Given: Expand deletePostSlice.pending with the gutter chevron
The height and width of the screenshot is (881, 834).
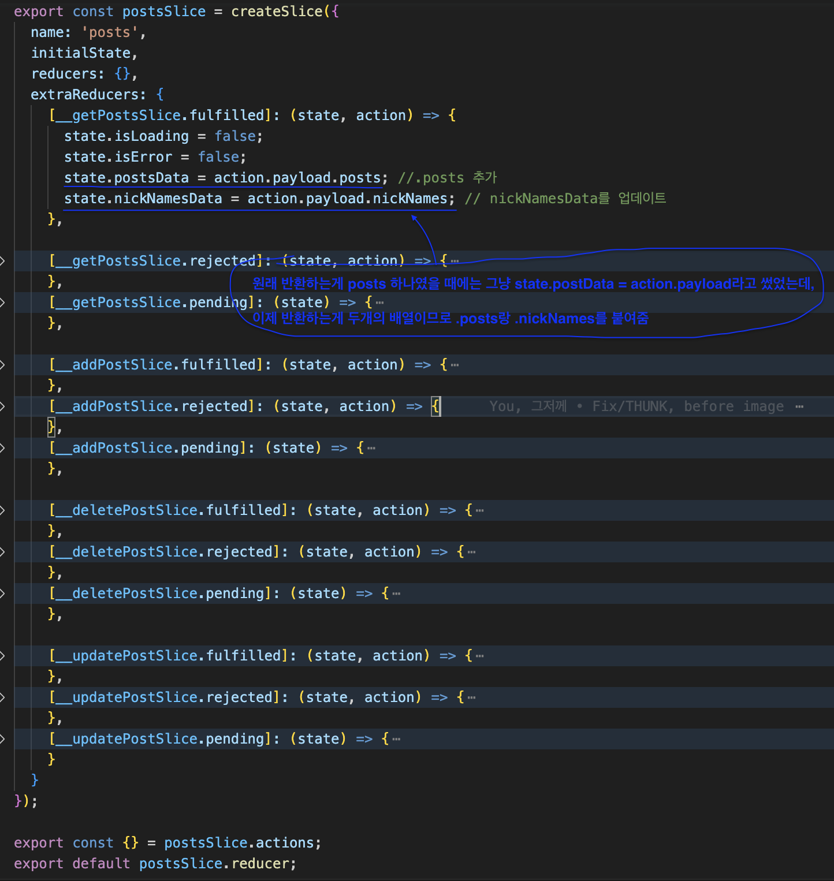Looking at the screenshot, I should (2, 593).
